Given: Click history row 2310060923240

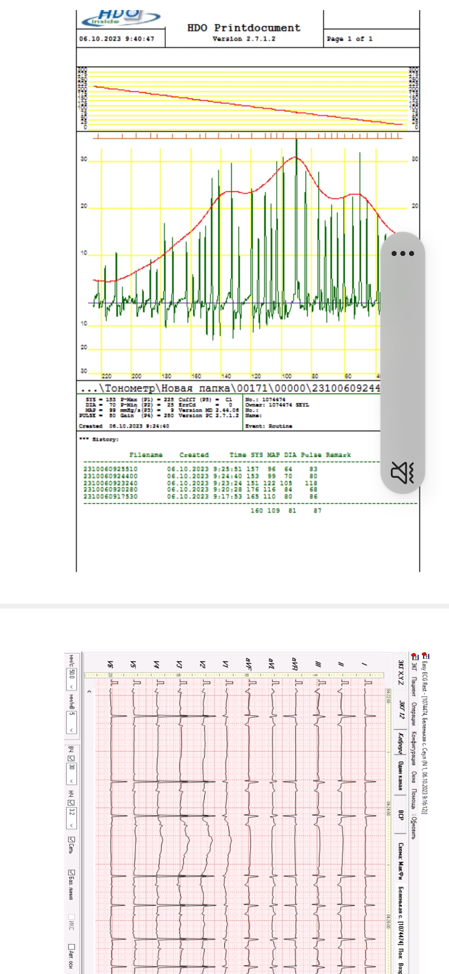Looking at the screenshot, I should point(200,483).
